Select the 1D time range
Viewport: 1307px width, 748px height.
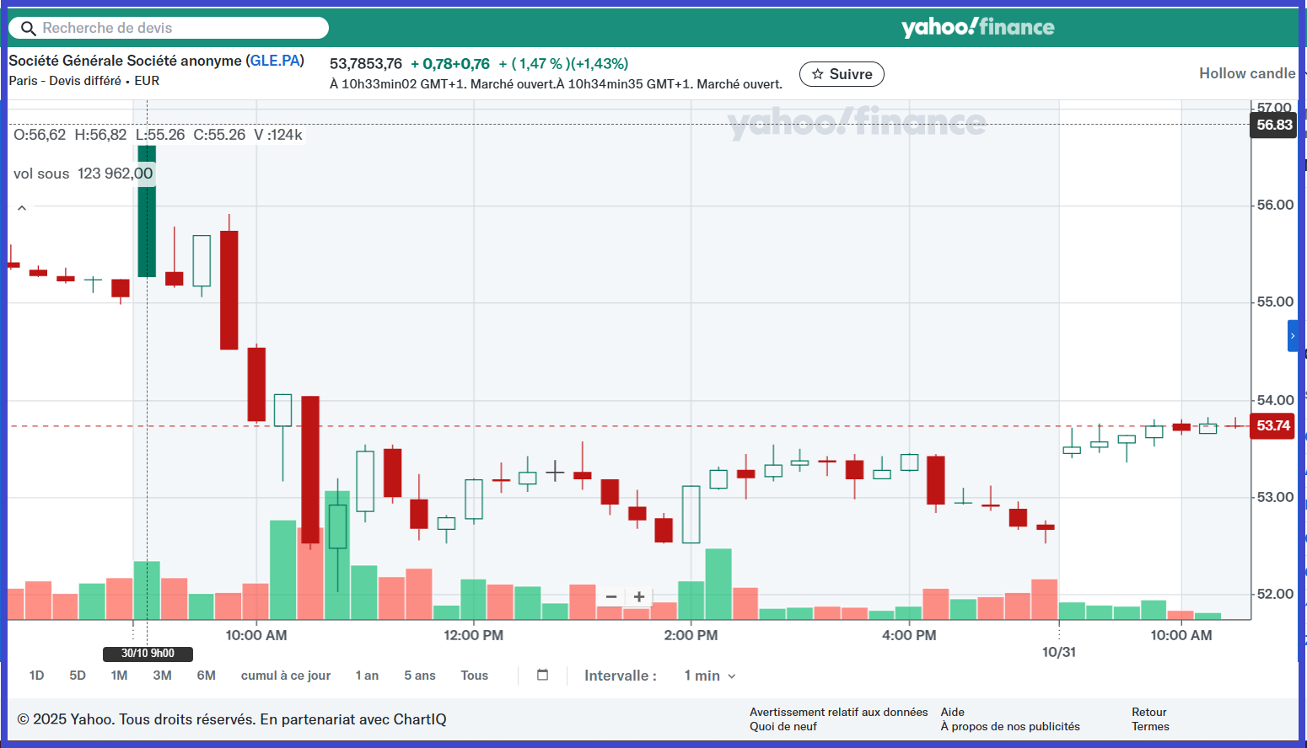[x=36, y=676]
